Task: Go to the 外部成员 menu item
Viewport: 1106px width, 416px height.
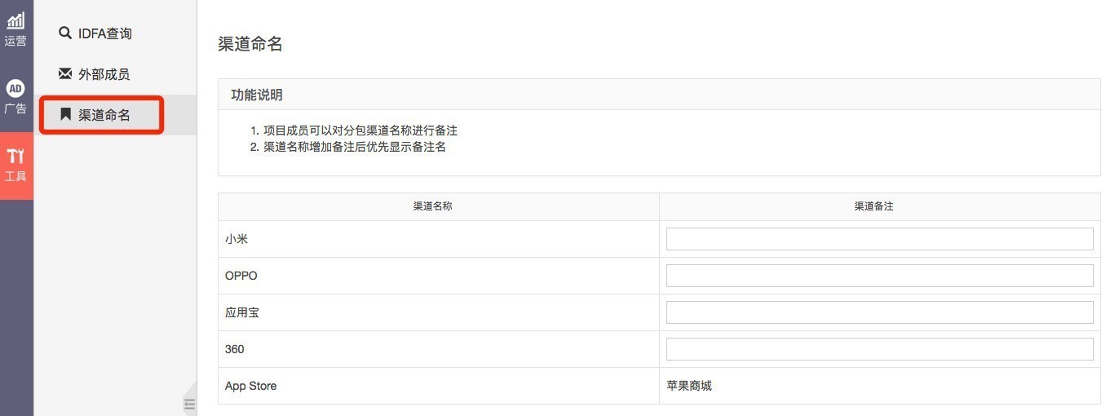Action: 104,74
